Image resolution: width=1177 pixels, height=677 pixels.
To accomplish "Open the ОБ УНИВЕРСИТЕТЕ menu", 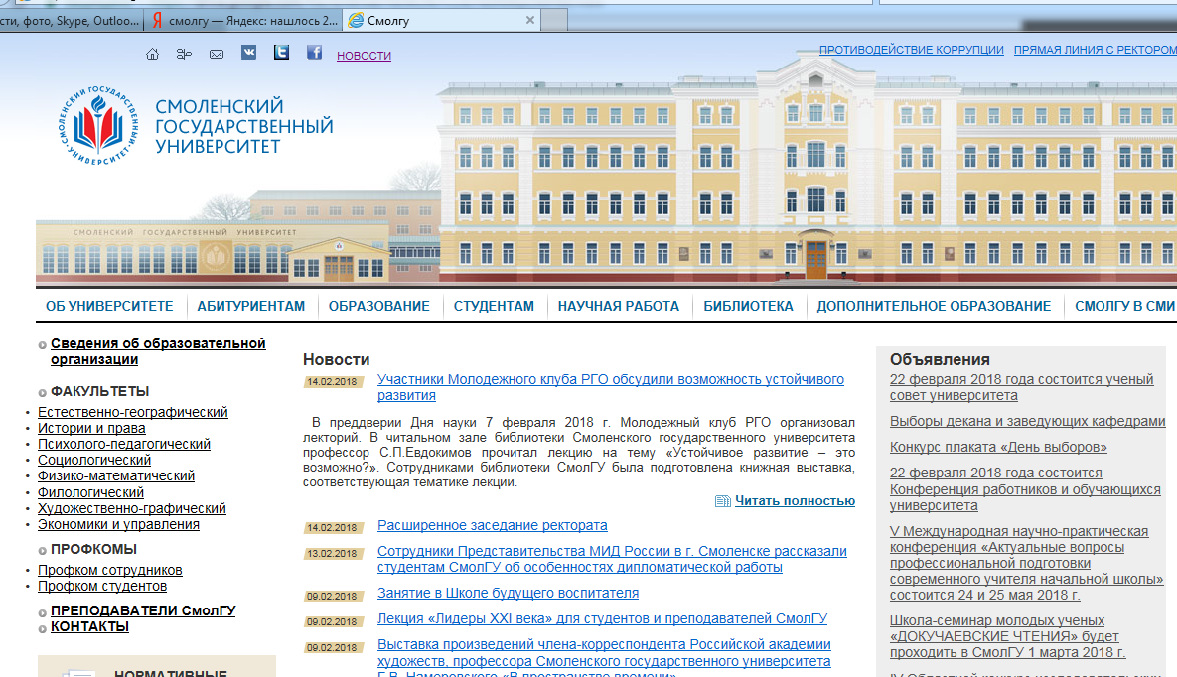I will [109, 306].
